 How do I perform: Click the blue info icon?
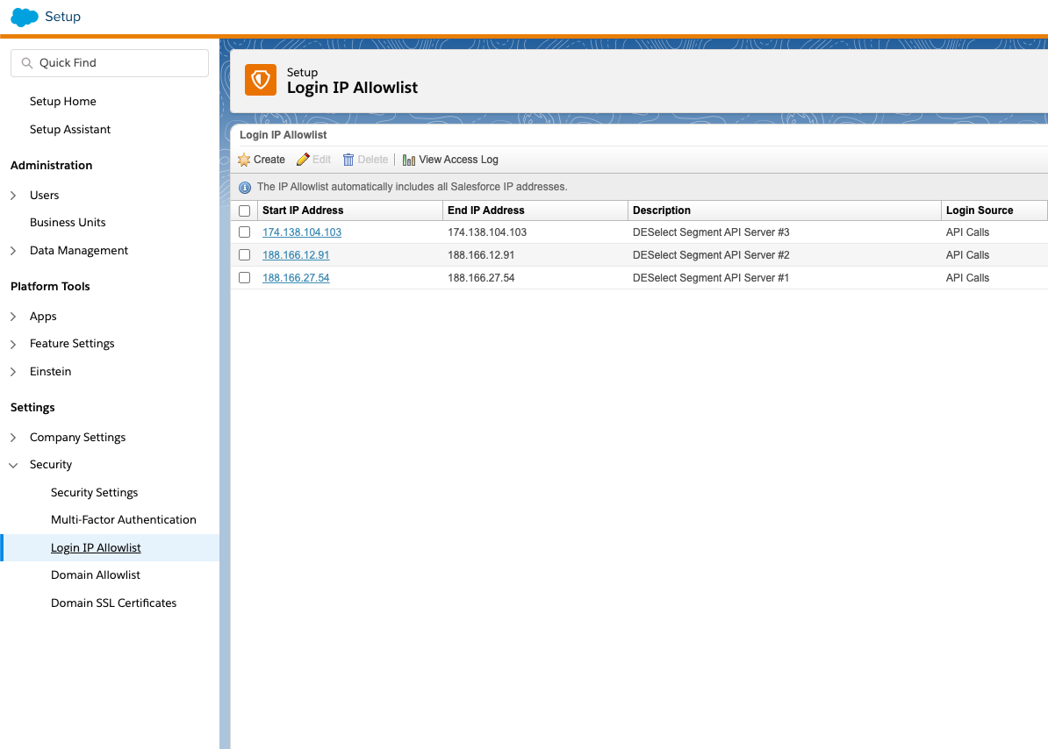click(245, 188)
